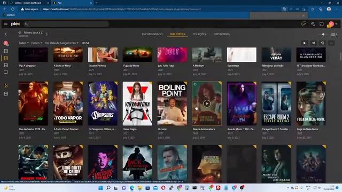Click the page vertical scrollbar
This screenshot has width=342, height=192.
(x=340, y=56)
